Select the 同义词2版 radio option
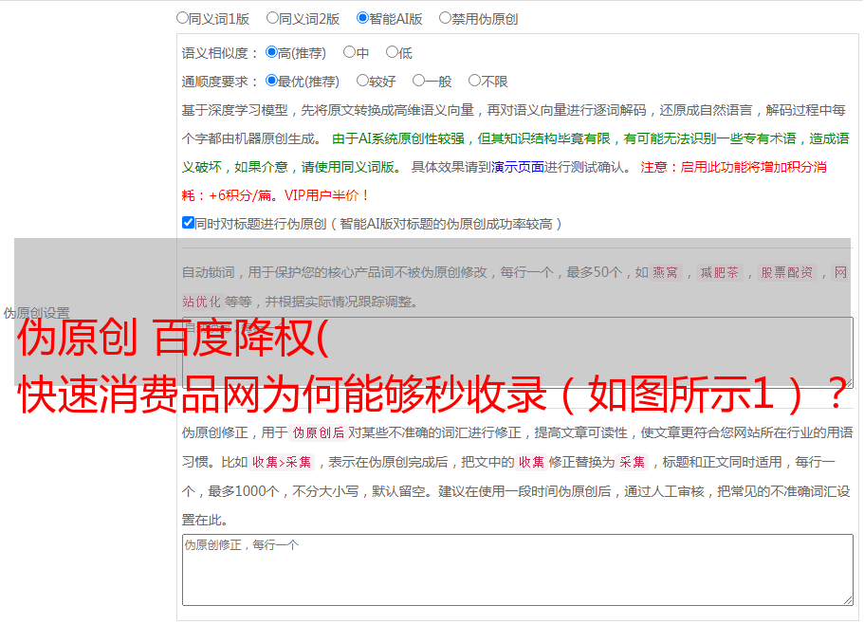864x624 pixels. click(x=272, y=18)
